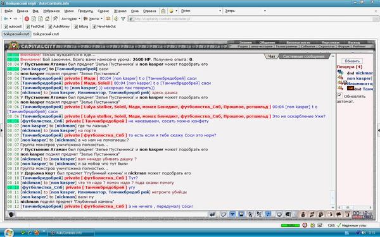Click the private message icon beside nickman
Viewport: 380px width, 237px height.
pyautogui.click(x=340, y=72)
